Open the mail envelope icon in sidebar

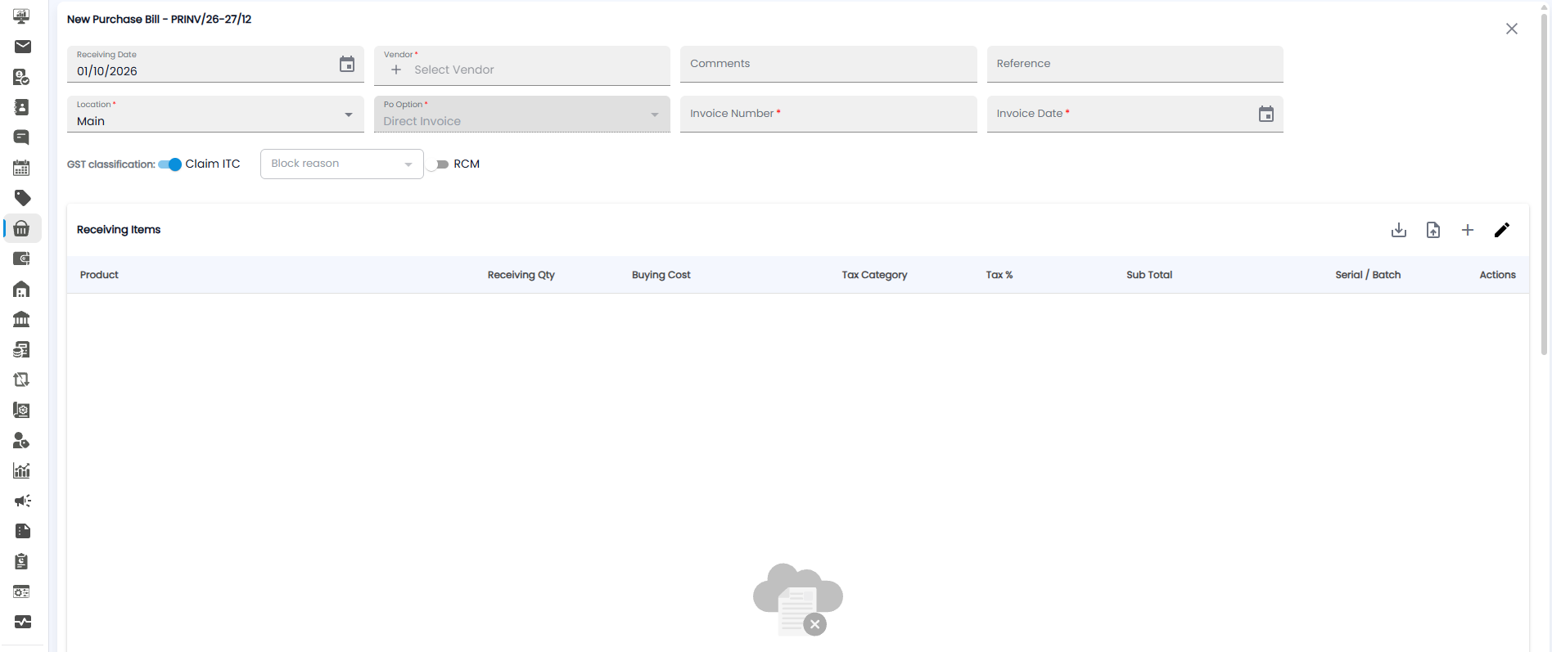click(x=22, y=47)
